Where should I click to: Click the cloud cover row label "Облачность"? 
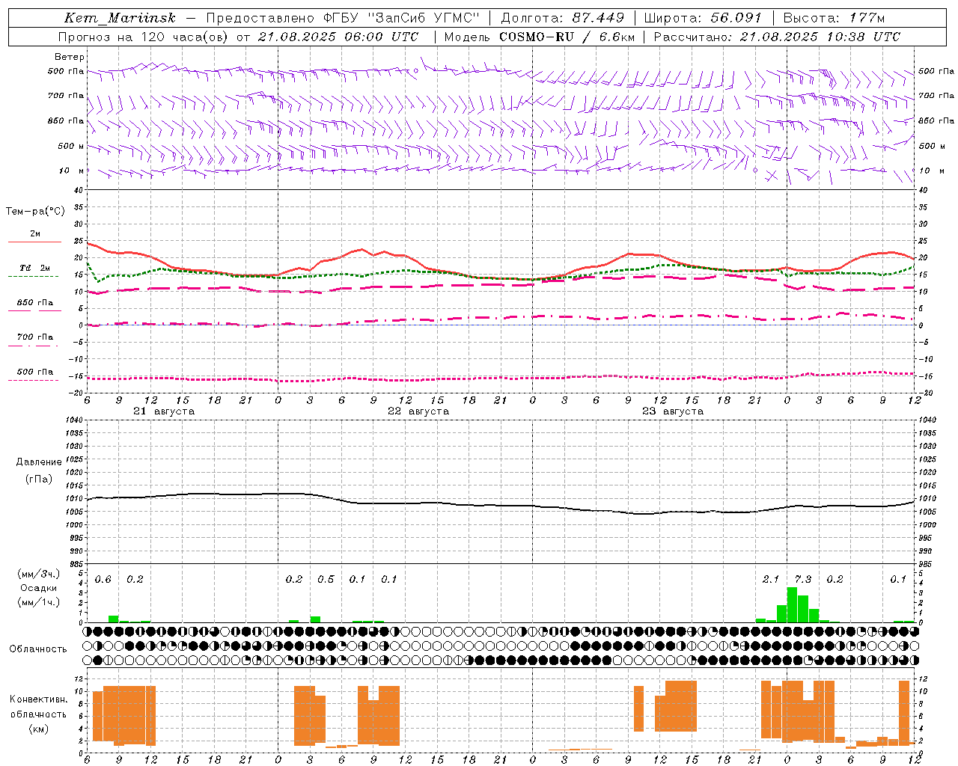38,649
